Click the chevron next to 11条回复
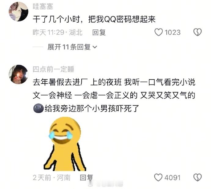 click(95, 47)
